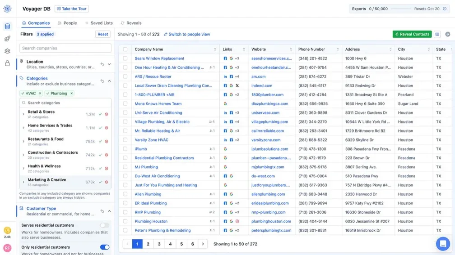Enable Serves residential customers toggle

click(x=104, y=225)
